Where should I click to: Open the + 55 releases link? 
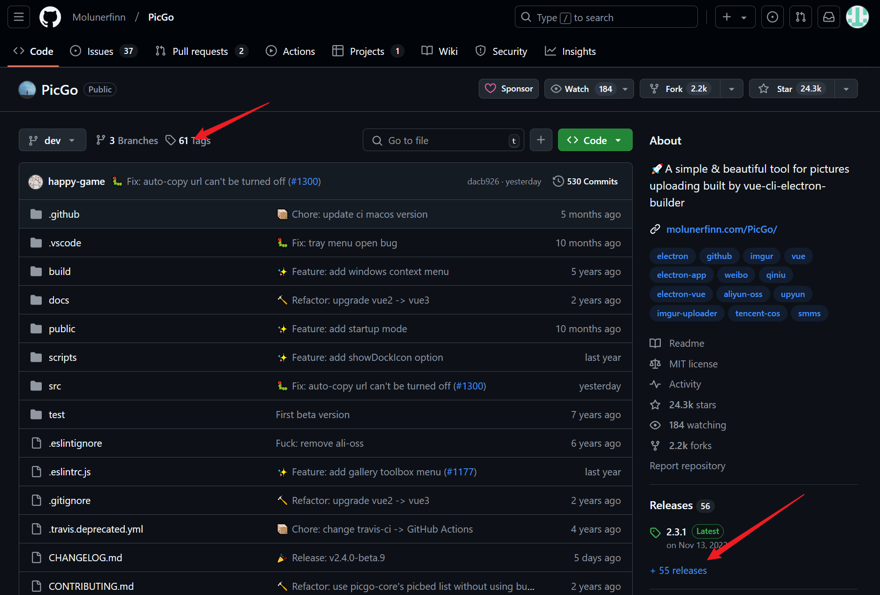(x=678, y=571)
